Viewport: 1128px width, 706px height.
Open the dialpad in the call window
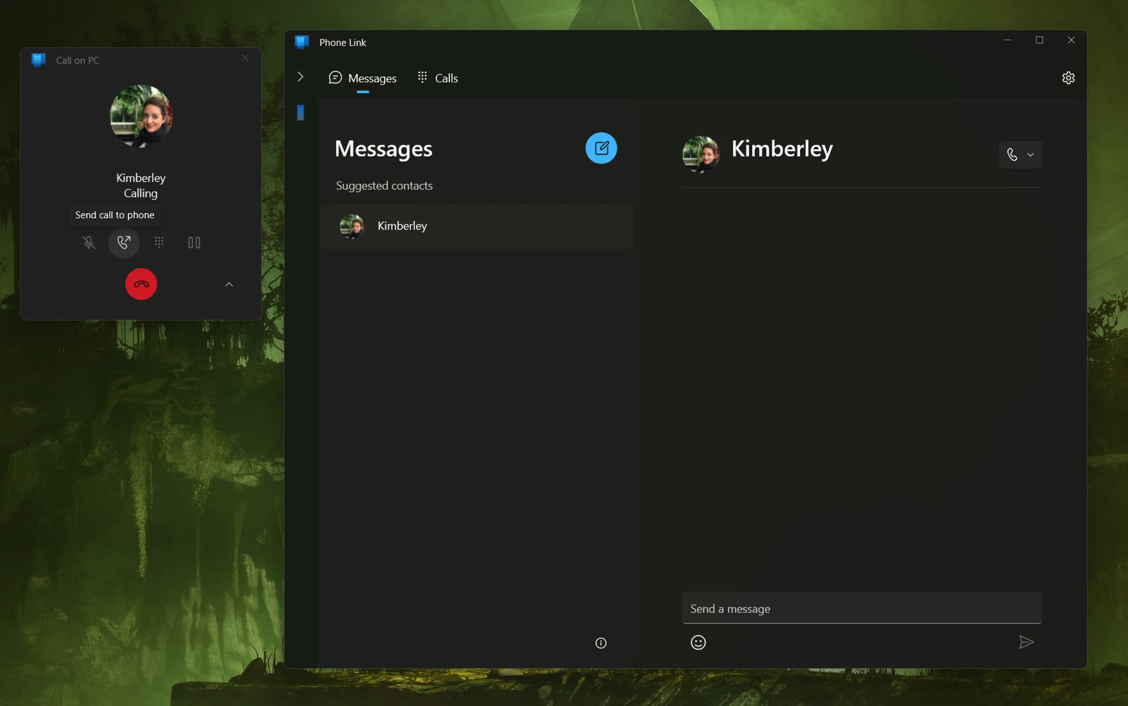point(159,242)
